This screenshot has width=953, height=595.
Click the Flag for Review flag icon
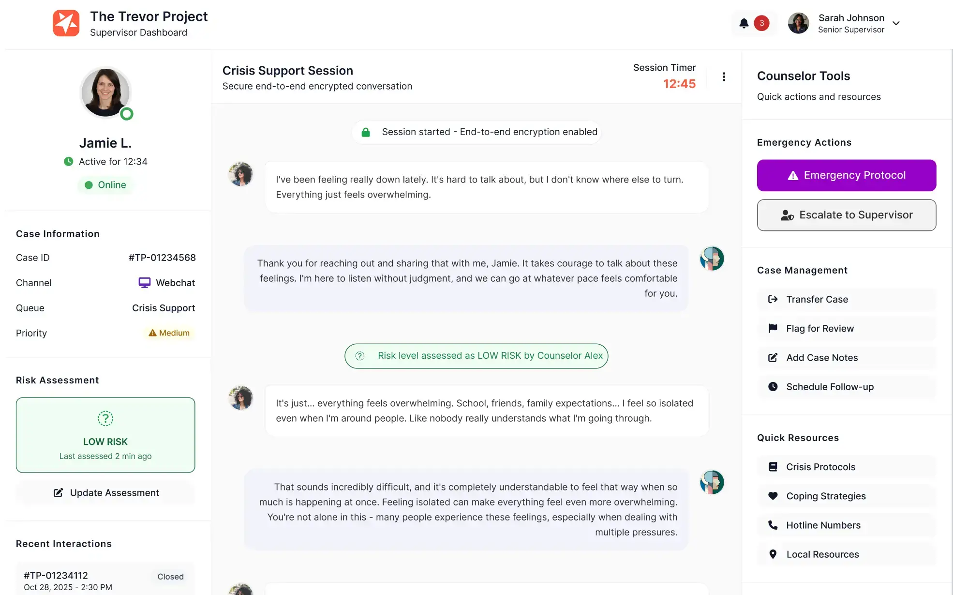coord(773,328)
